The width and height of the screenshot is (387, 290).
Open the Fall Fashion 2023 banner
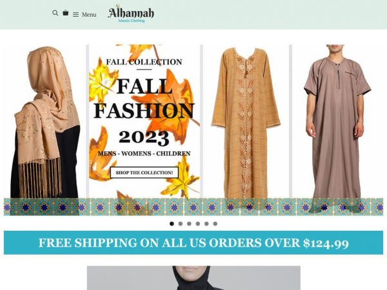(144, 121)
